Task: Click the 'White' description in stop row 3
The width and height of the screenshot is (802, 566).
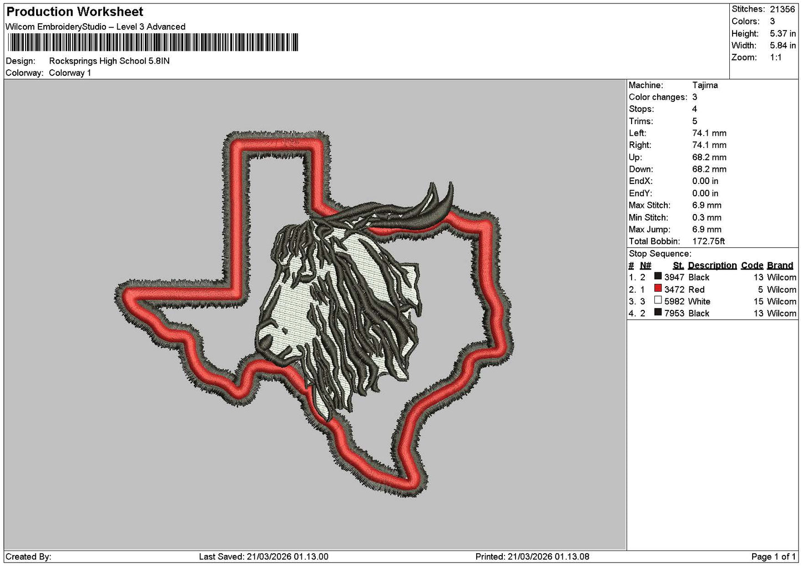Action: (699, 302)
